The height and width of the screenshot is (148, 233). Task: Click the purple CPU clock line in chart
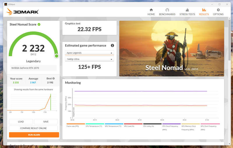point(141,91)
